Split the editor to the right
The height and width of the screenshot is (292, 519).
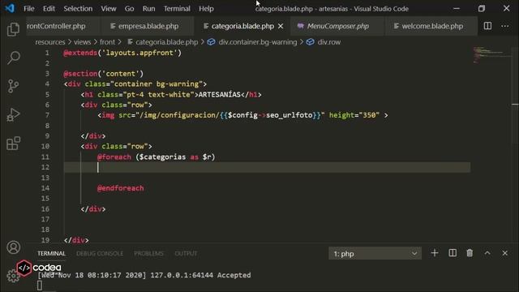click(487, 26)
